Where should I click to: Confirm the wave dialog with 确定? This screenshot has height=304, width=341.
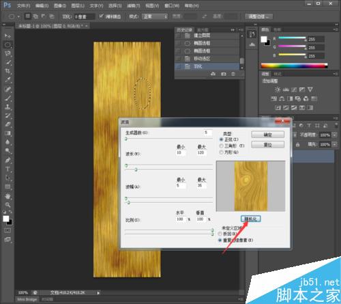coord(267,135)
